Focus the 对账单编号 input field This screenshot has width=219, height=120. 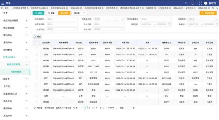click(x=61, y=19)
